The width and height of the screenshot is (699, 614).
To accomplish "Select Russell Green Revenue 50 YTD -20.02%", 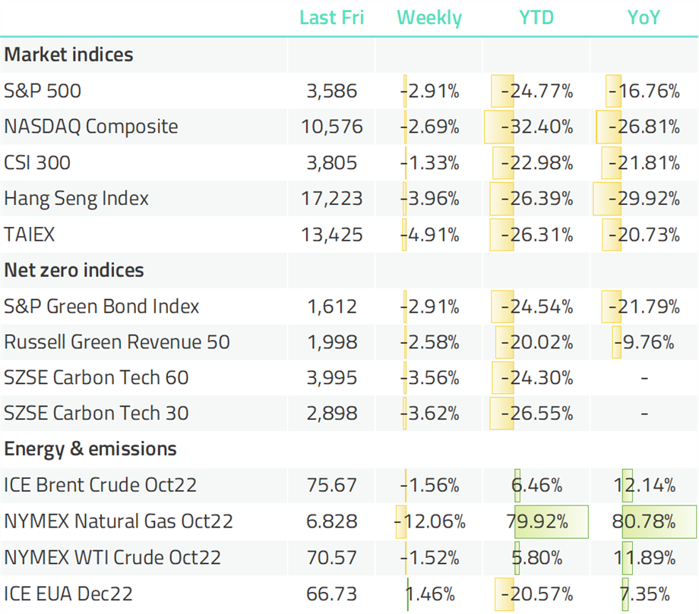I will tap(536, 342).
